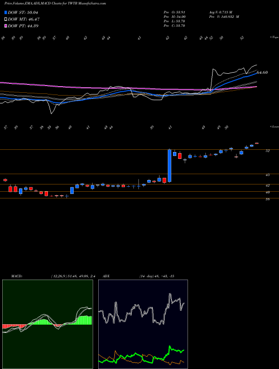Click the last red candlestick on the right
279x369 pixels.
[x=257, y=143]
